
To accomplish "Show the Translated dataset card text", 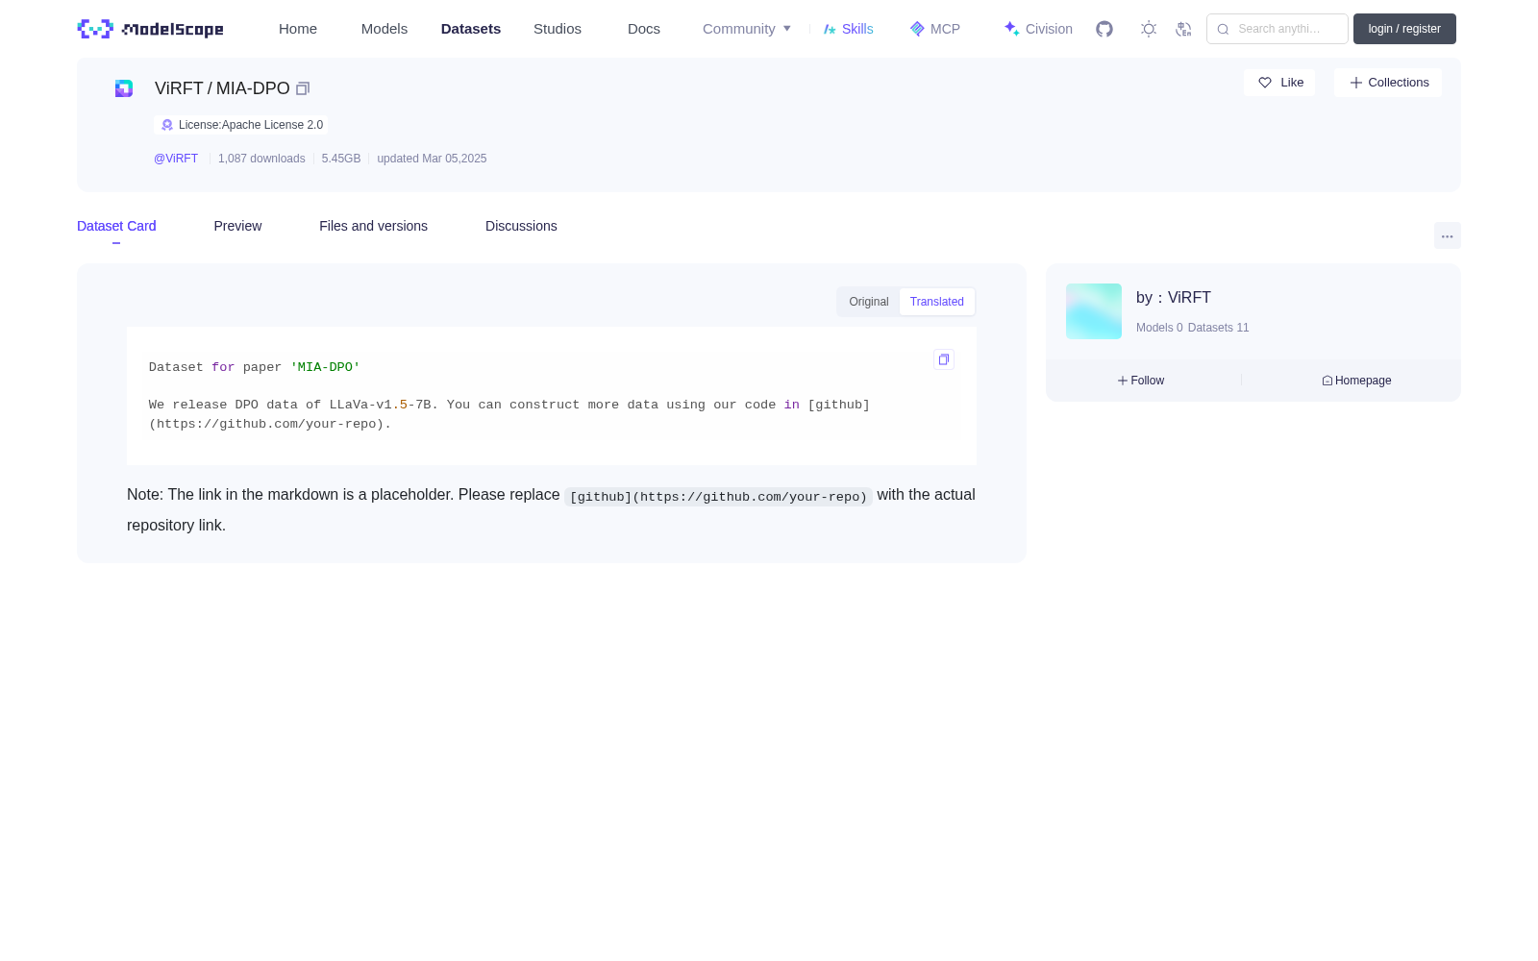I will 937,302.
